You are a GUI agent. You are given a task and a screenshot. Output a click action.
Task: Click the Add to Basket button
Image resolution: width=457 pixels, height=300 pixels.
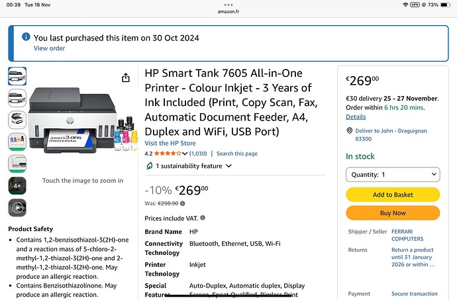coord(393,195)
